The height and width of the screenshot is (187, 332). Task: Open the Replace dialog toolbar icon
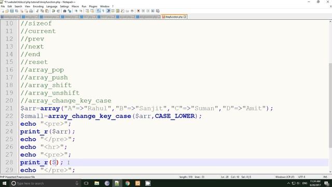(70, 11)
